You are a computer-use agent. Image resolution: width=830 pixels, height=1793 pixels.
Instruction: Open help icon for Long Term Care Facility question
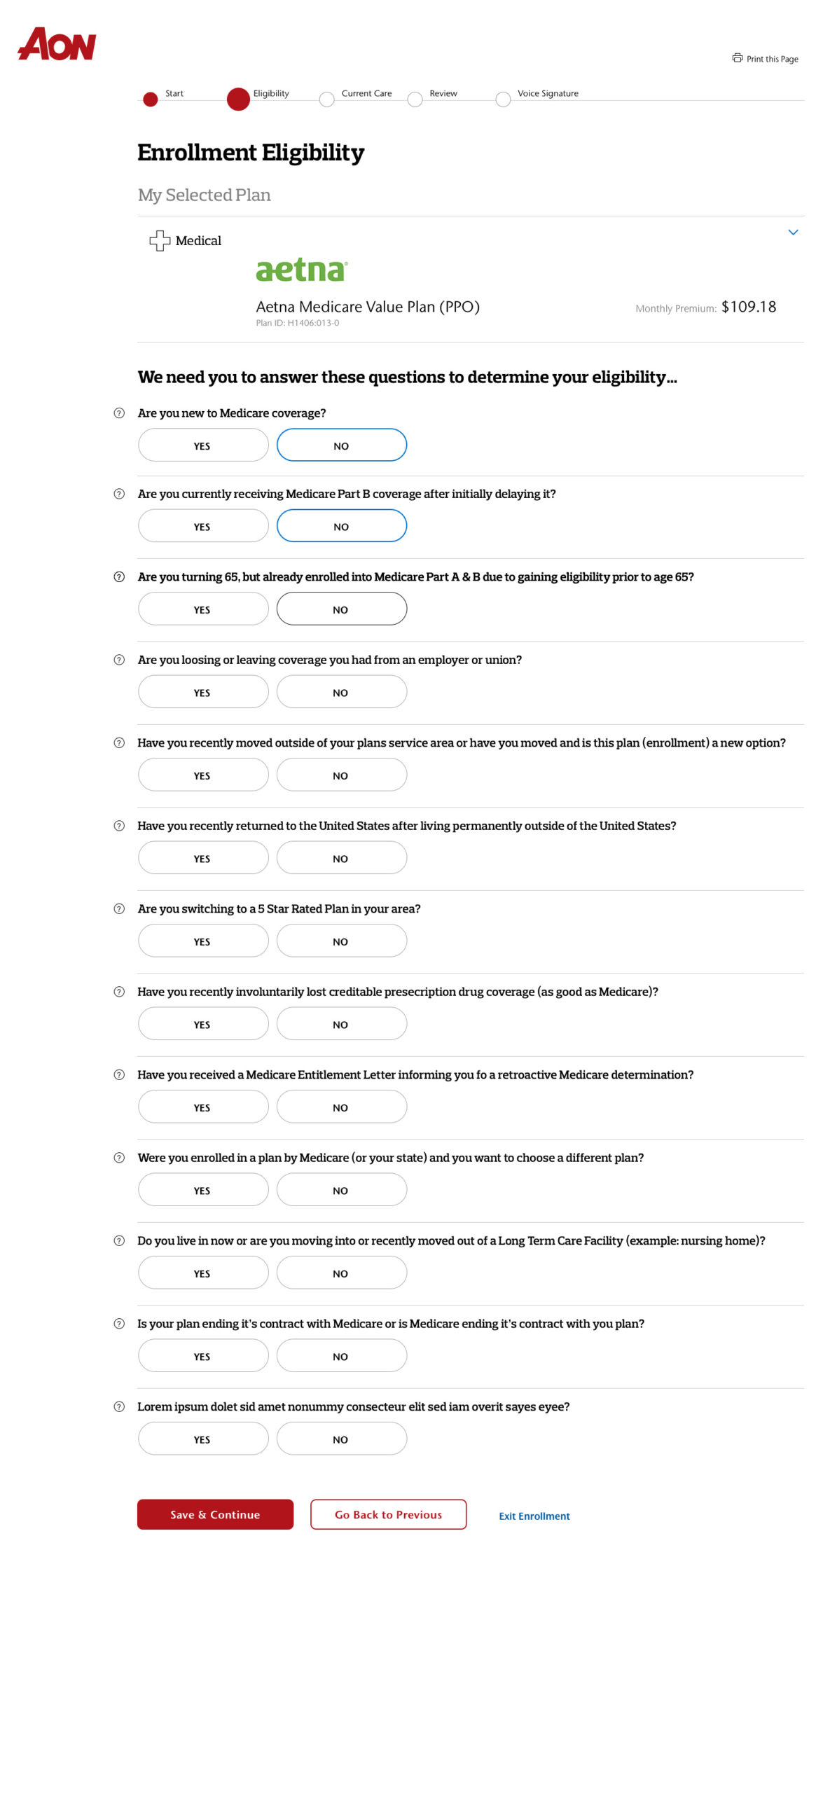[x=119, y=1240]
